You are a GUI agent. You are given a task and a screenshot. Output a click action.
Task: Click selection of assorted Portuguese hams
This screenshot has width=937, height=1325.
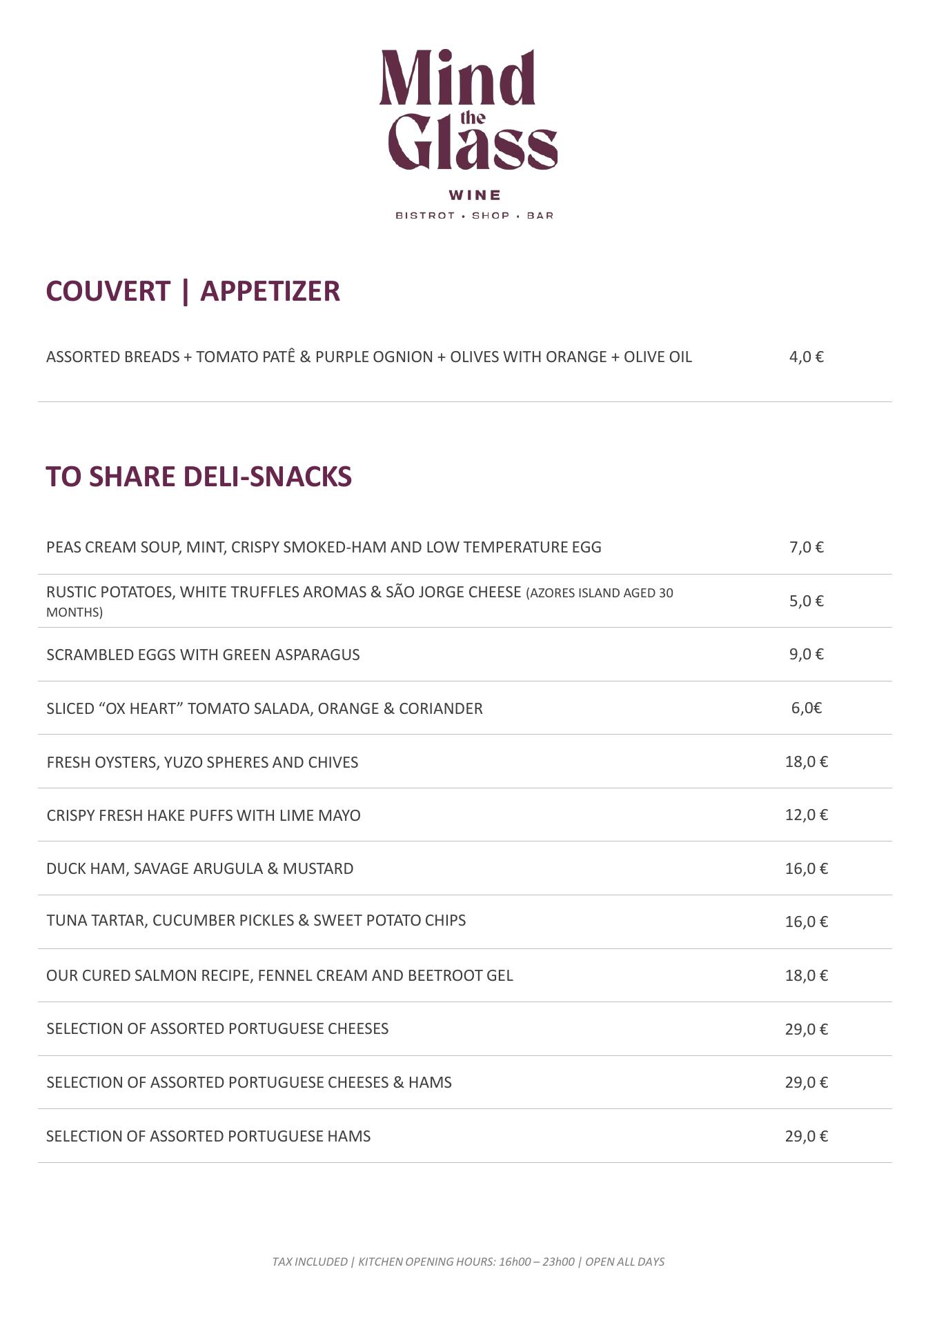point(208,1136)
